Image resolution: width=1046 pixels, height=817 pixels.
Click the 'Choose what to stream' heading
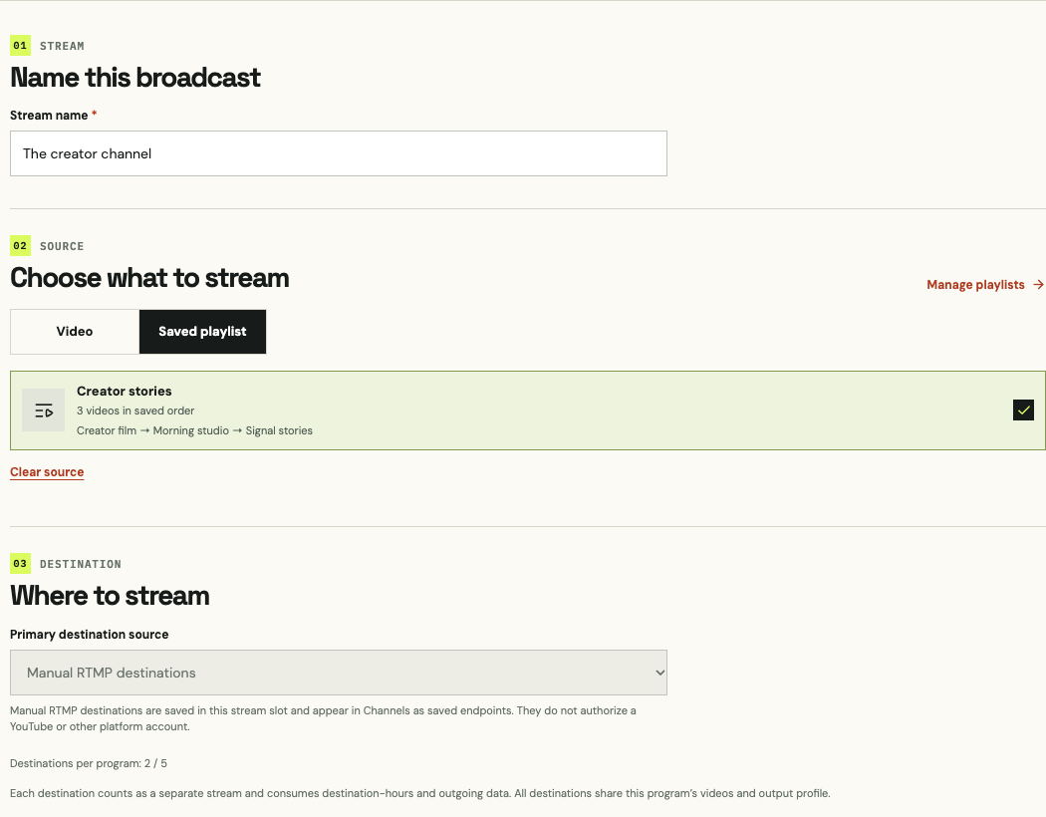click(x=149, y=278)
